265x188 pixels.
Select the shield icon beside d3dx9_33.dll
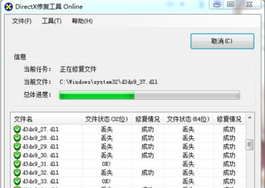coord(17,181)
